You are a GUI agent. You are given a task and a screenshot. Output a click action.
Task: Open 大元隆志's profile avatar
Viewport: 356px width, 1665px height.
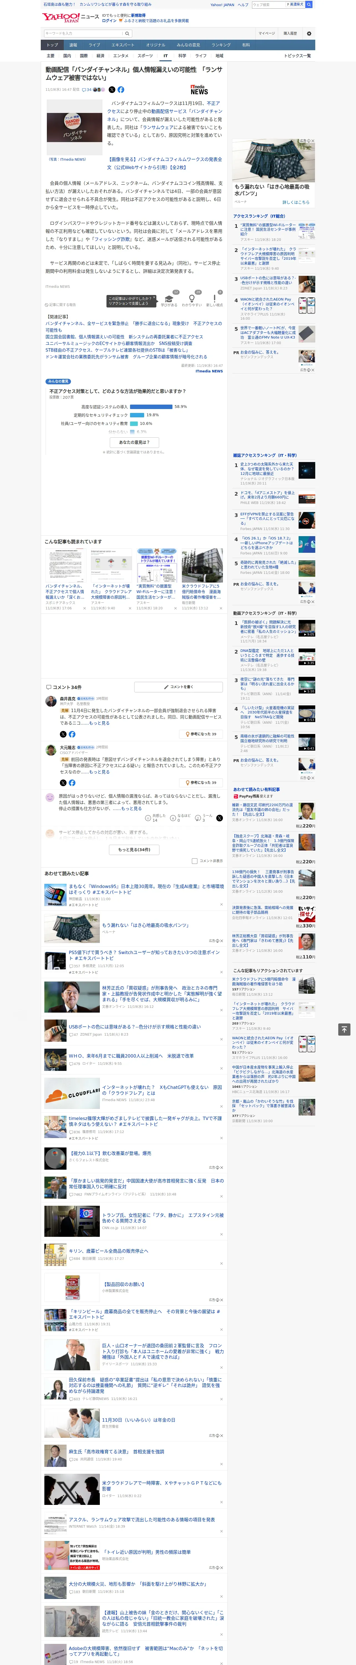tap(50, 750)
